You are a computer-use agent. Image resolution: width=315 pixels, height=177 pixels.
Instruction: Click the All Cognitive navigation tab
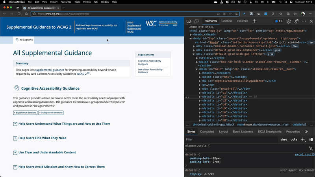point(24,40)
